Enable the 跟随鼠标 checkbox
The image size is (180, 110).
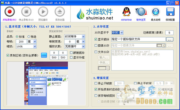click(71, 53)
